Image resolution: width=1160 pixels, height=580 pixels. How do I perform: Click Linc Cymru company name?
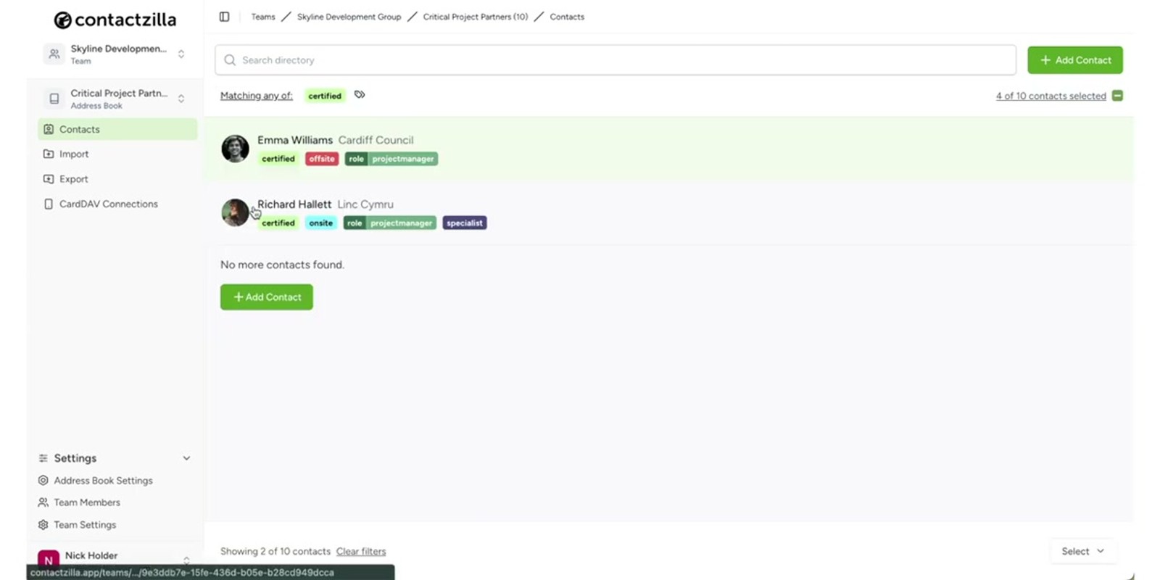pos(365,204)
